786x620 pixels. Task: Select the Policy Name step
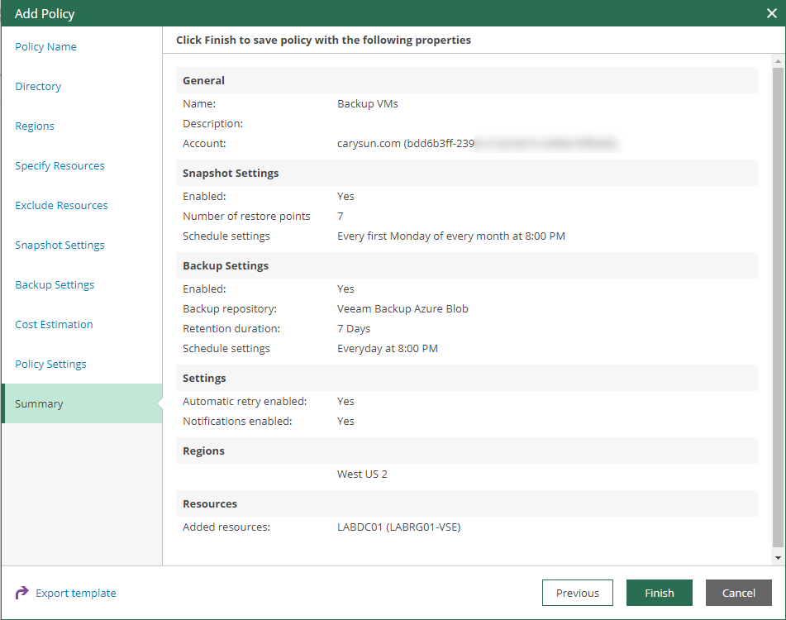[45, 46]
